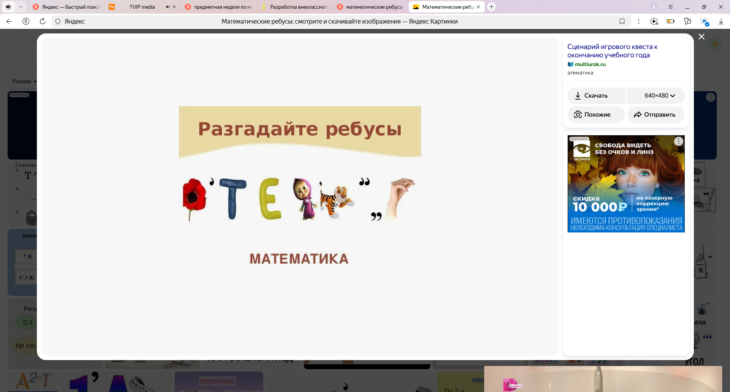Click the Скачать download button

pyautogui.click(x=596, y=96)
